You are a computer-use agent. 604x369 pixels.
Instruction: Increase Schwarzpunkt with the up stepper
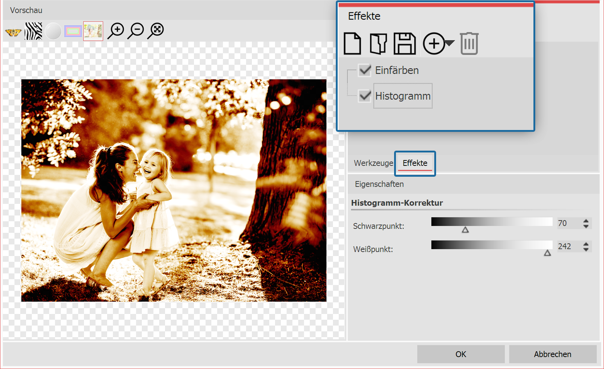point(586,221)
